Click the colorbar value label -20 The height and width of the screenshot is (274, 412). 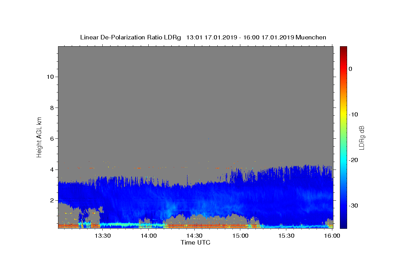(353, 160)
